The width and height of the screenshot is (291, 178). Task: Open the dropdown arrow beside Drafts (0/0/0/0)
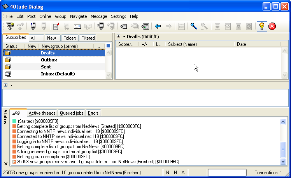tap(124, 37)
